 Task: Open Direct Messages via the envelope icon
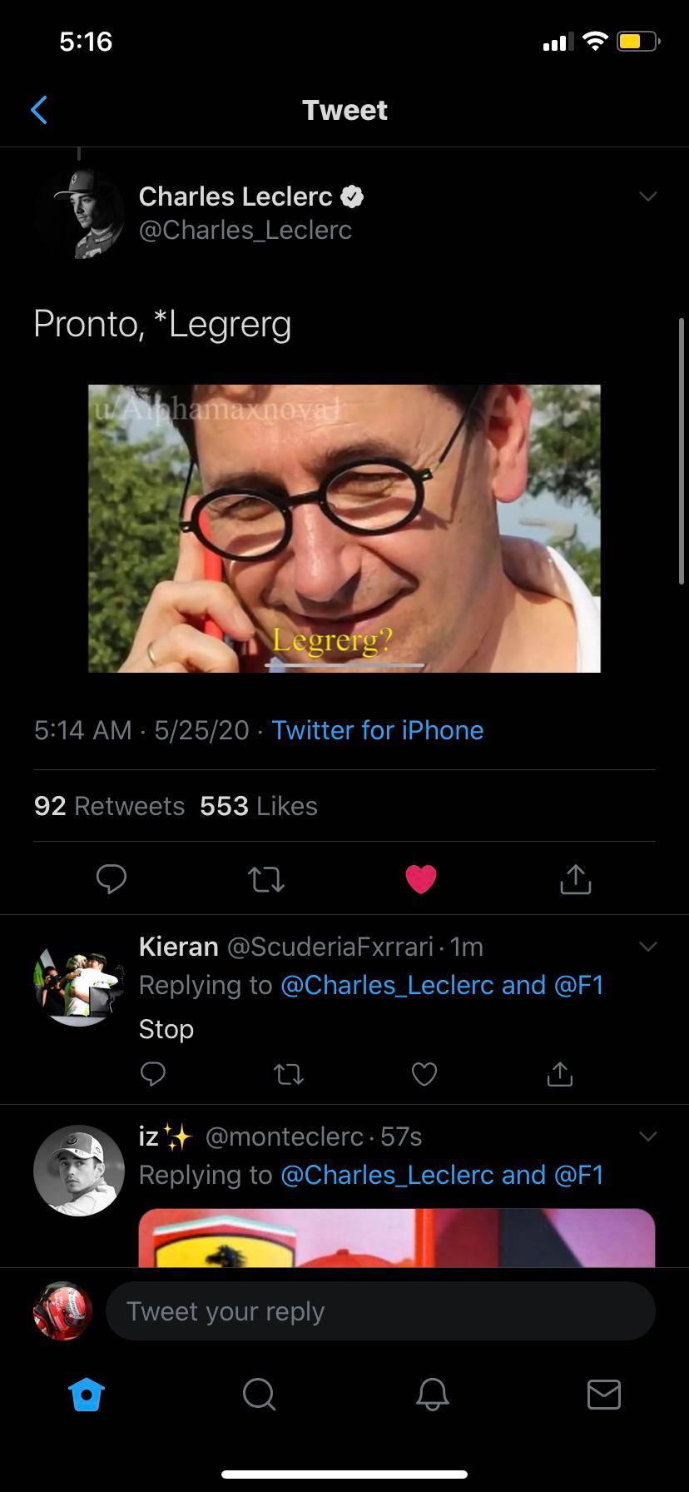point(604,1395)
